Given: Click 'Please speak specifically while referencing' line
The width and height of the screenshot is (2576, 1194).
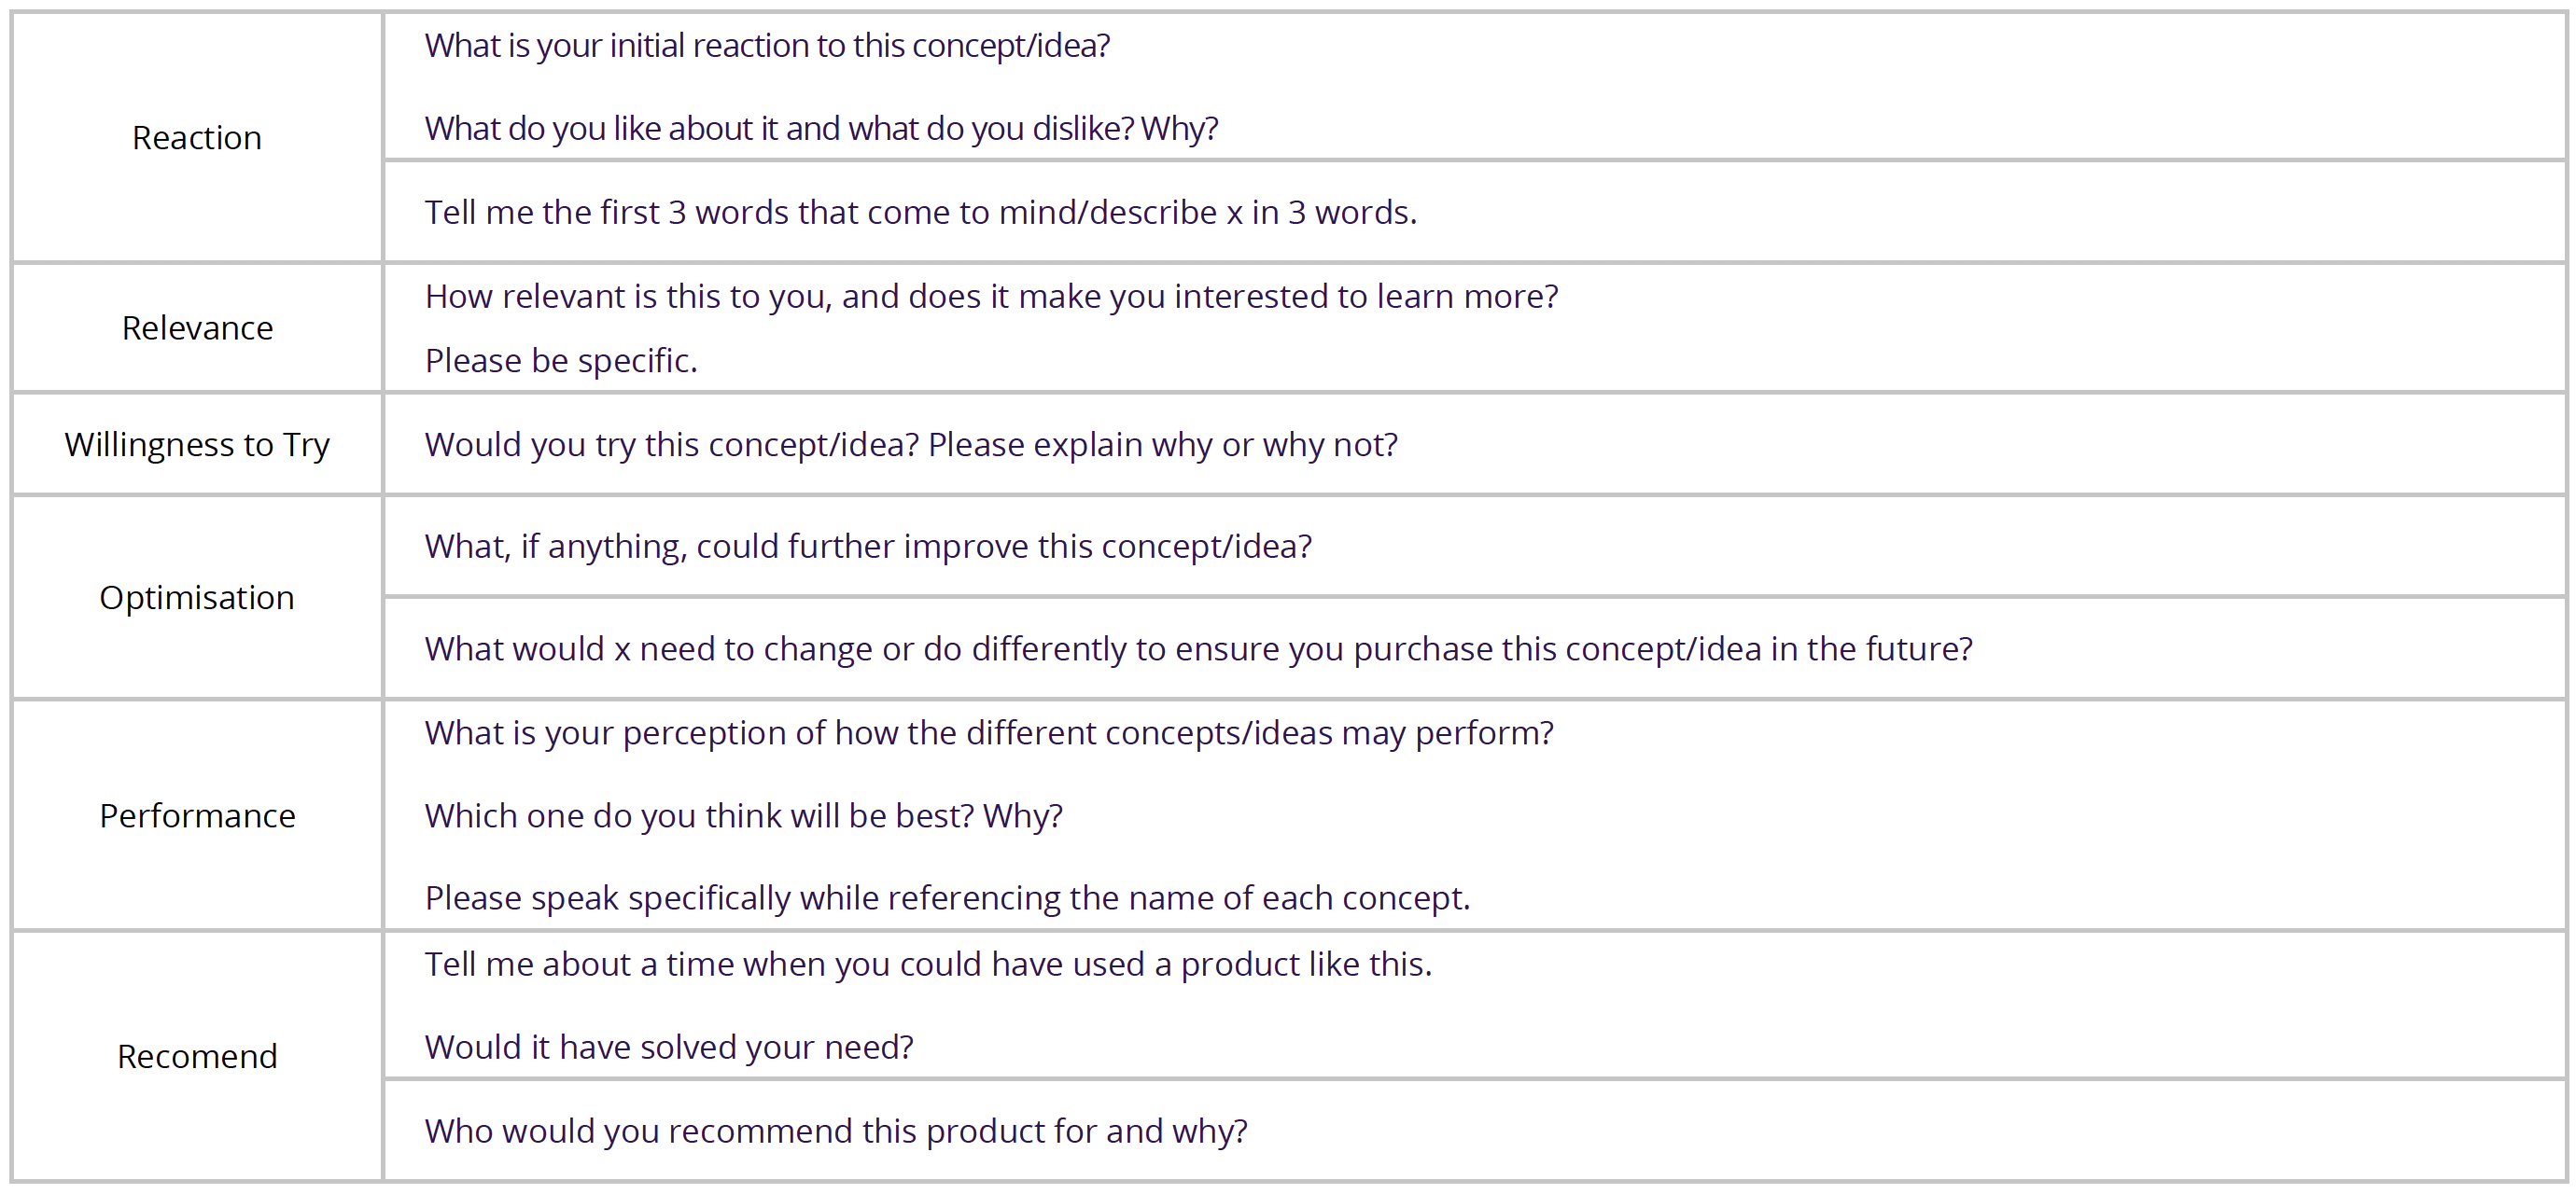Looking at the screenshot, I should pyautogui.click(x=947, y=898).
